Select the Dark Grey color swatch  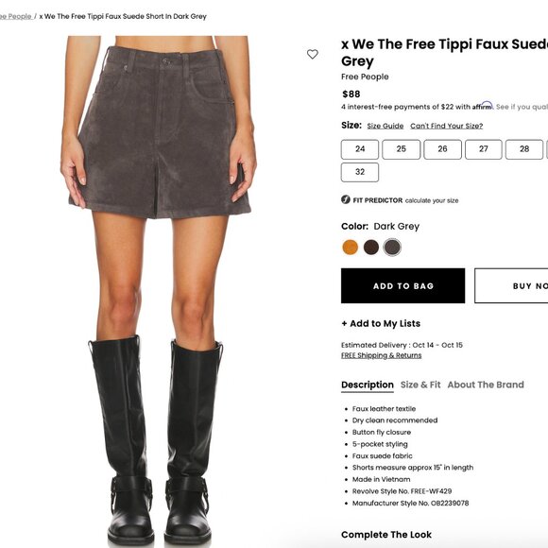(x=392, y=248)
